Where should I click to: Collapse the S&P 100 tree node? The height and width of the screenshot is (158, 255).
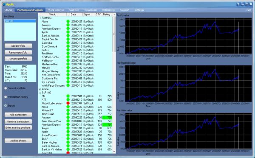pos(40,93)
